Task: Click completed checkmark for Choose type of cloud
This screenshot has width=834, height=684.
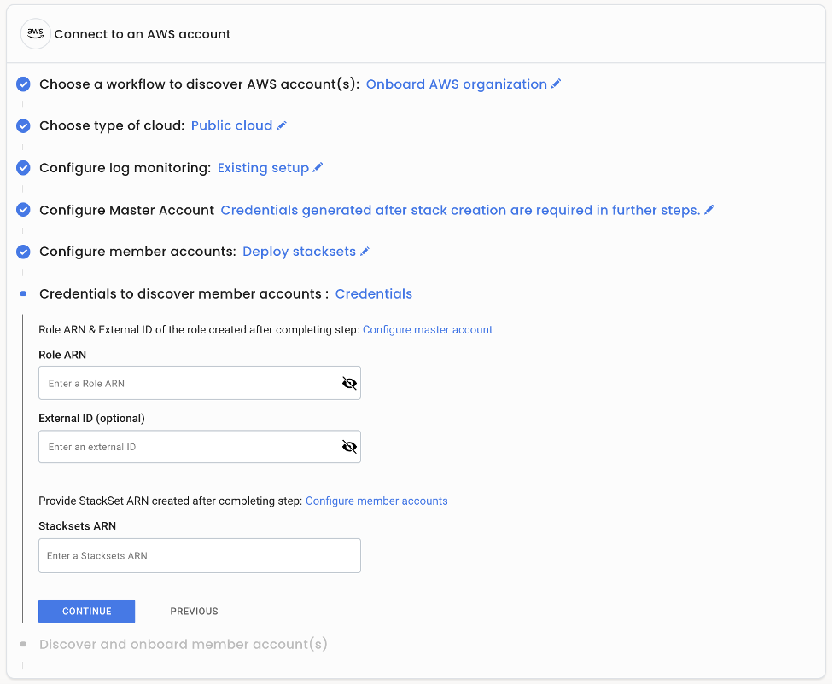Action: [23, 126]
